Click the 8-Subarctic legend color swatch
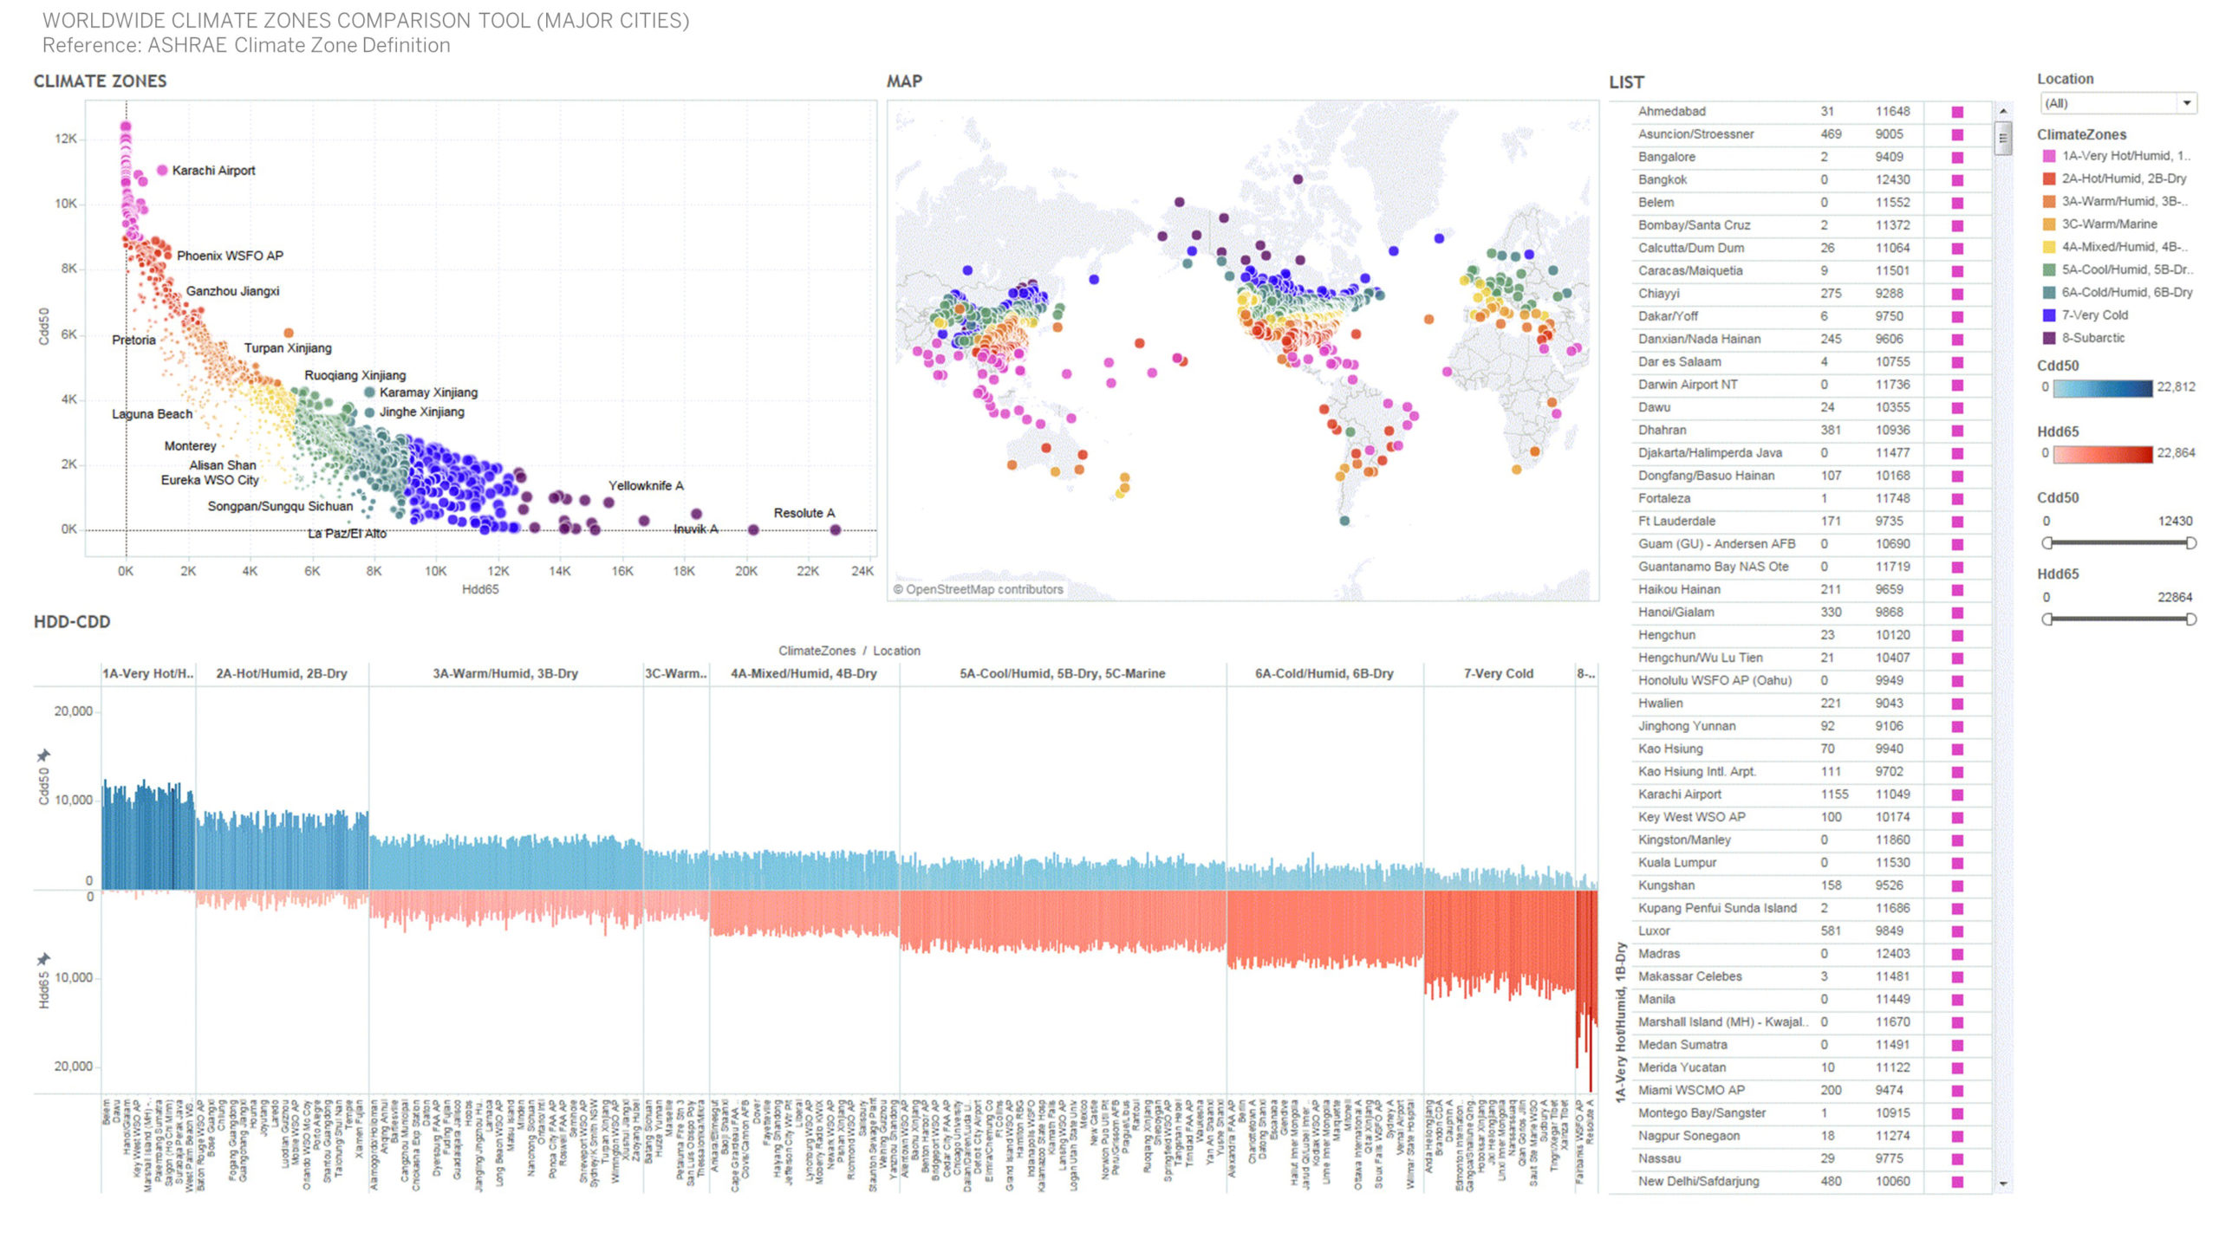 click(2049, 338)
